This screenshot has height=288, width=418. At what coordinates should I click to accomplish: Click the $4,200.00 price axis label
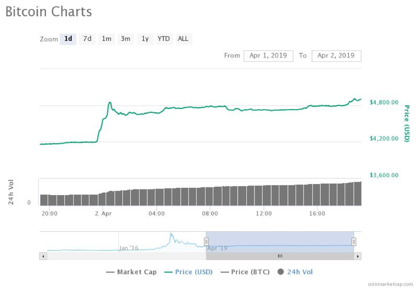click(x=384, y=138)
